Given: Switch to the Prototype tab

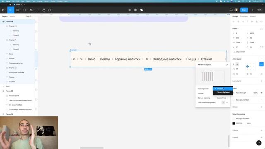Looking at the screenshot, I should tap(244, 17).
